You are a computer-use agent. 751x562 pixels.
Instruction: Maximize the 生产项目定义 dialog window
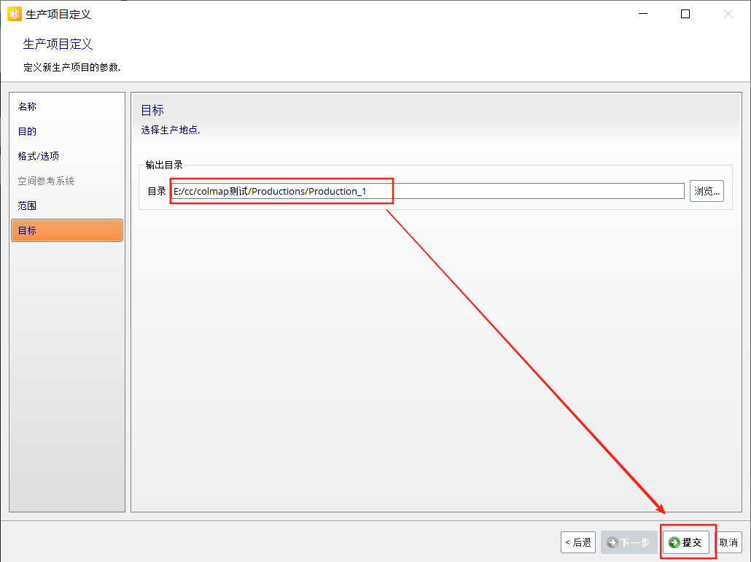(685, 14)
